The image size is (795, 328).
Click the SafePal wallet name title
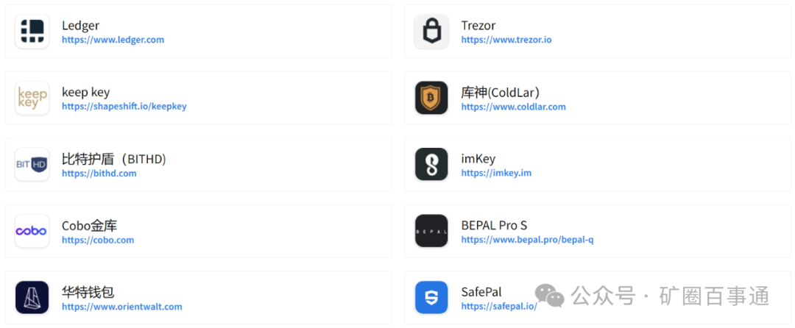click(x=481, y=292)
